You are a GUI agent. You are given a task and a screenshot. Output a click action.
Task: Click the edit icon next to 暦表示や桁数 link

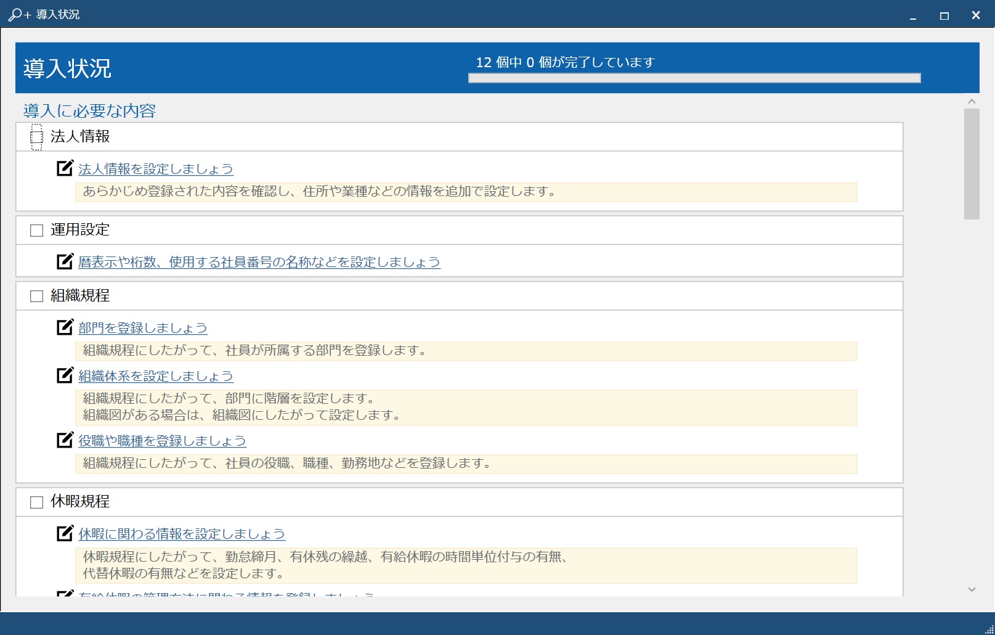(65, 261)
